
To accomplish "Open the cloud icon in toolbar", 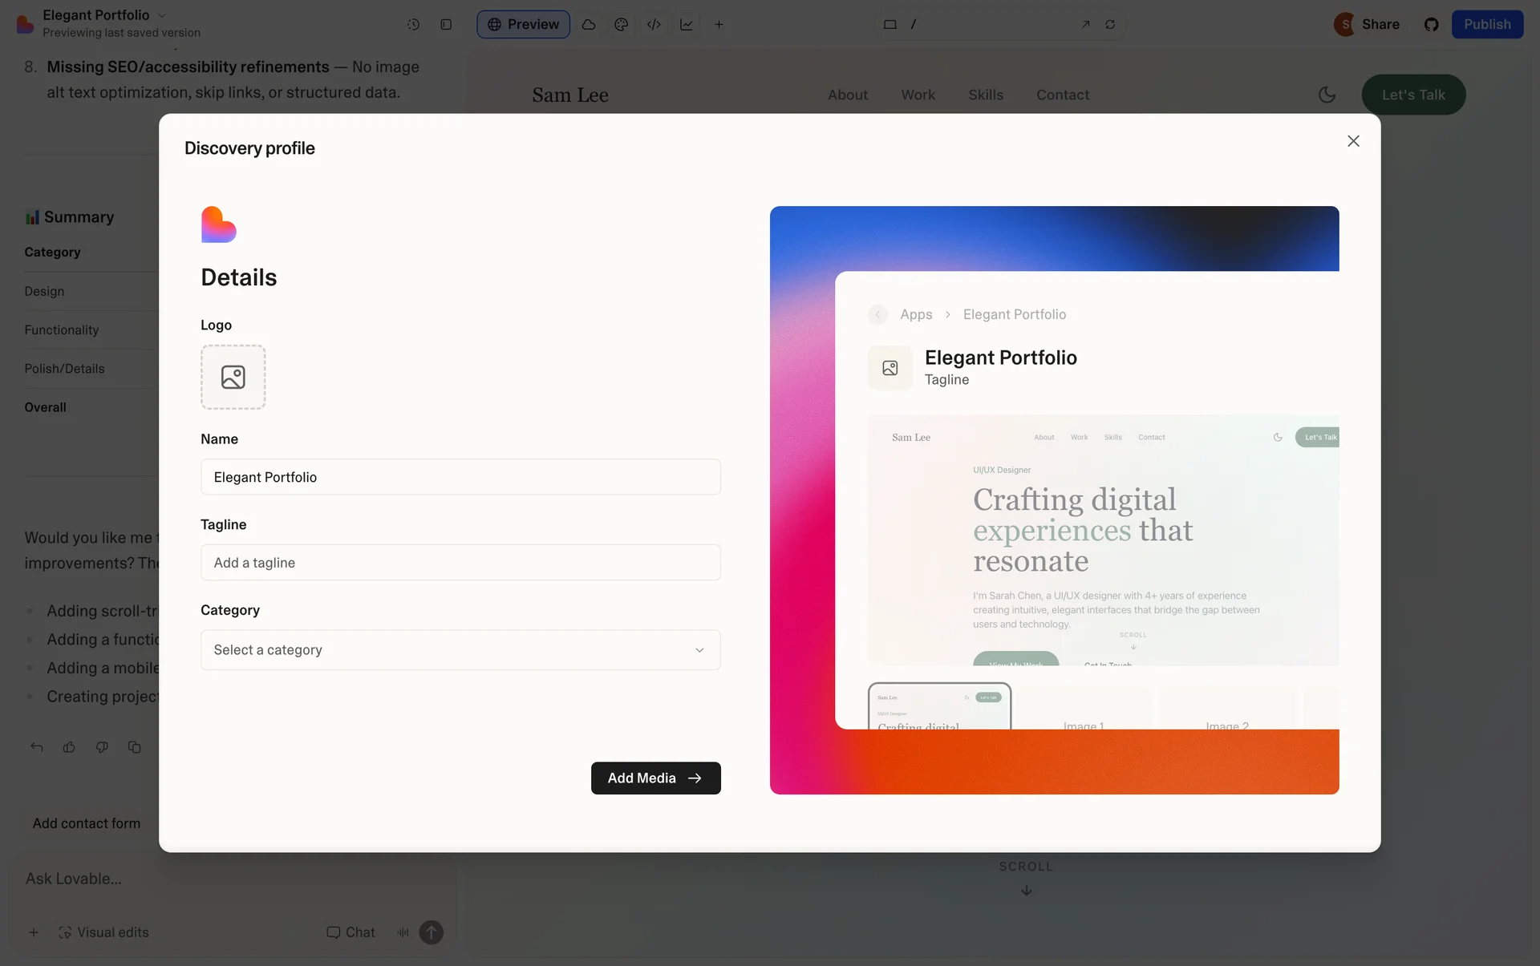I will 589,25.
